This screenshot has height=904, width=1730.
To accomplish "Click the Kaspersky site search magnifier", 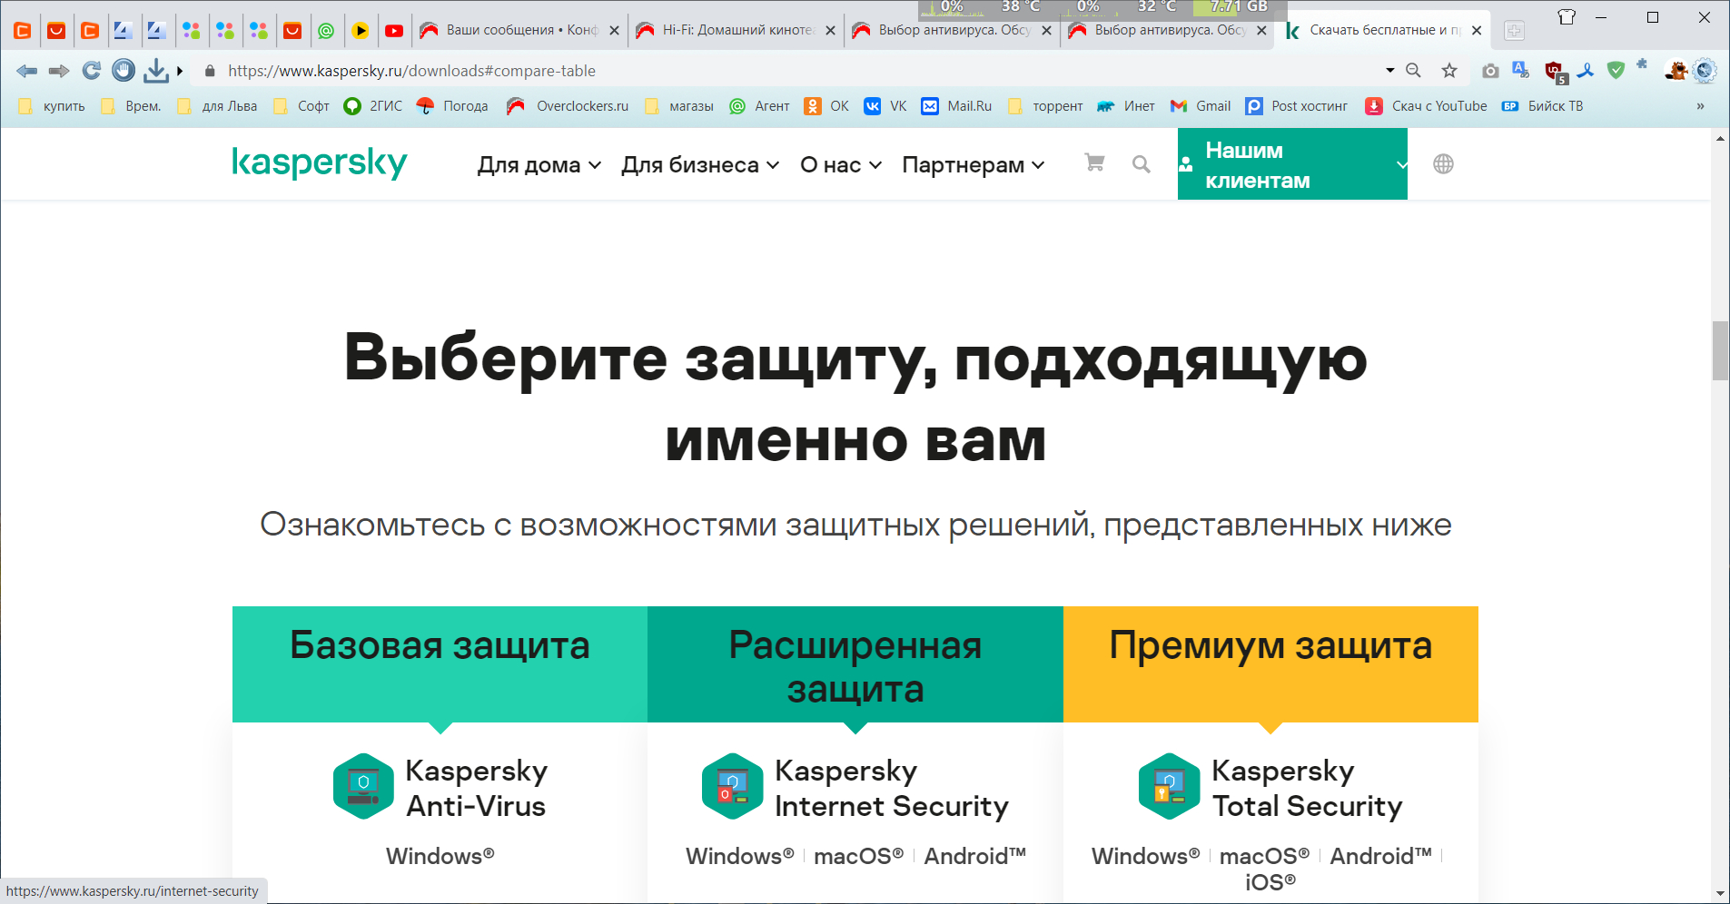I will click(1142, 164).
